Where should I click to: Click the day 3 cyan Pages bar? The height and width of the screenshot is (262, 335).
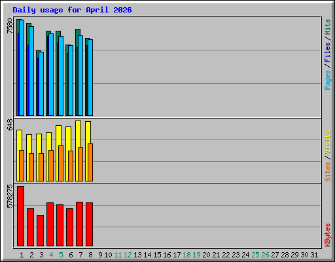tap(41, 84)
